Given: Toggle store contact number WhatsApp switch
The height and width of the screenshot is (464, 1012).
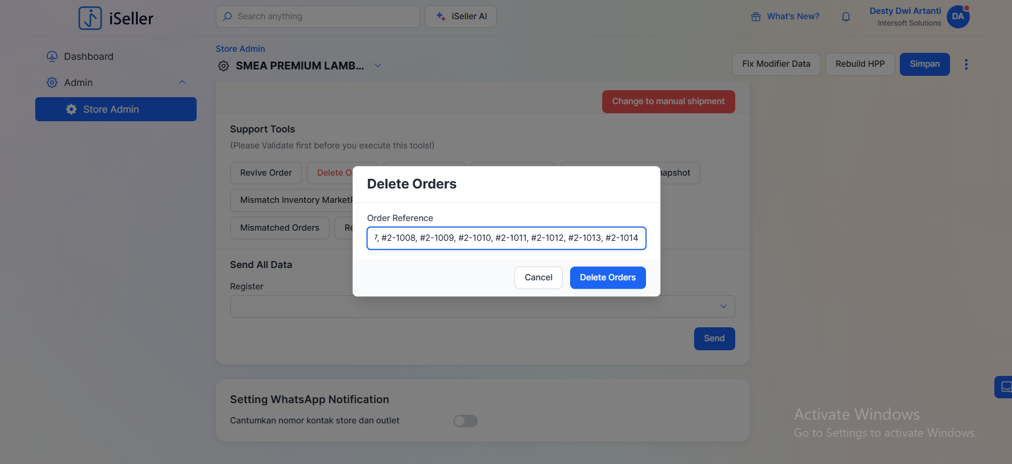Looking at the screenshot, I should point(465,421).
